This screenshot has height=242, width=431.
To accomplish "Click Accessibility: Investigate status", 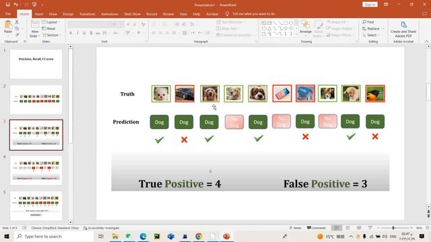I will pos(101,228).
